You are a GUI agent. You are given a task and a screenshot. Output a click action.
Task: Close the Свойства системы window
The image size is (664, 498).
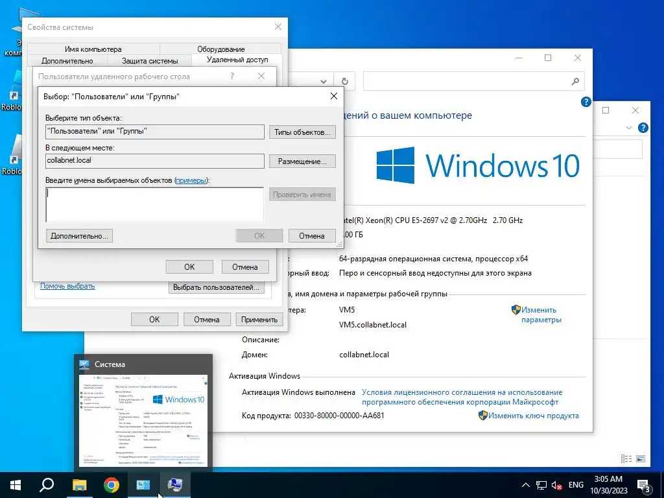278,27
